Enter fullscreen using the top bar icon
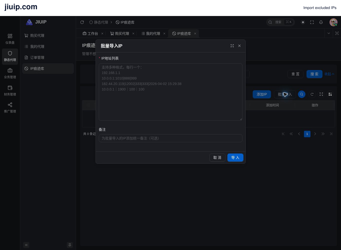Viewport: 341px width, 250px height. click(312, 22)
